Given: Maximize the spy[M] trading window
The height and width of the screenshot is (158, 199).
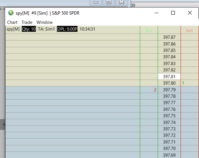Looking at the screenshot, I should pos(173,13).
